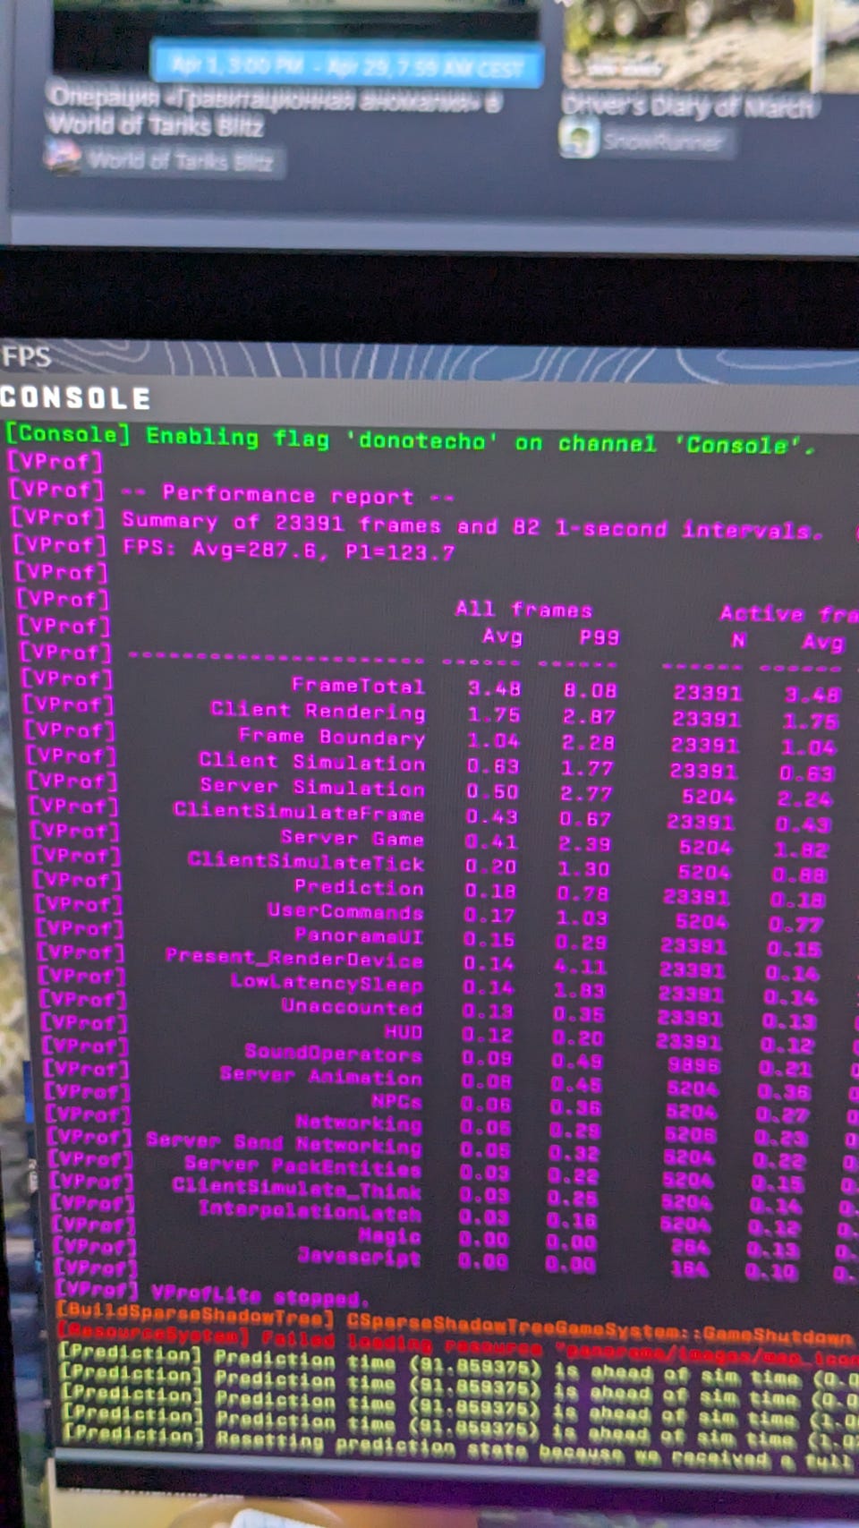Image resolution: width=859 pixels, height=1528 pixels.
Task: Click the World of Tanks Blitz game icon
Action: (63, 157)
